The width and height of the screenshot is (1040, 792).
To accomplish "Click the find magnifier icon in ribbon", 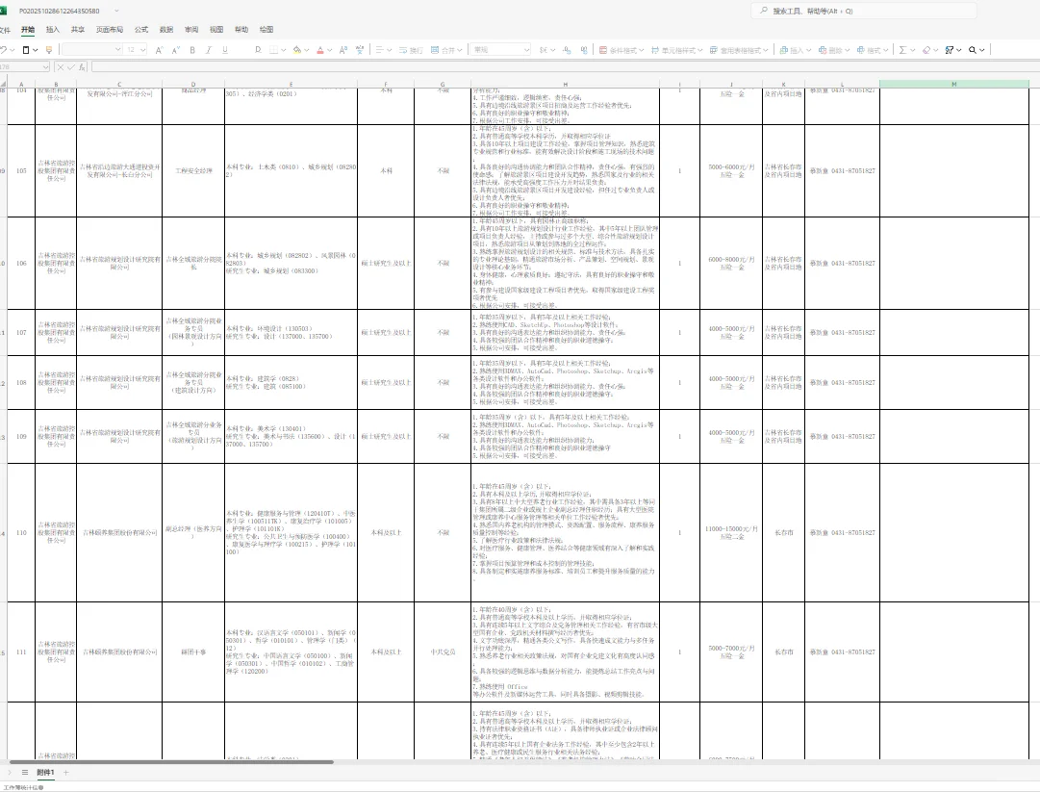I will click(973, 50).
